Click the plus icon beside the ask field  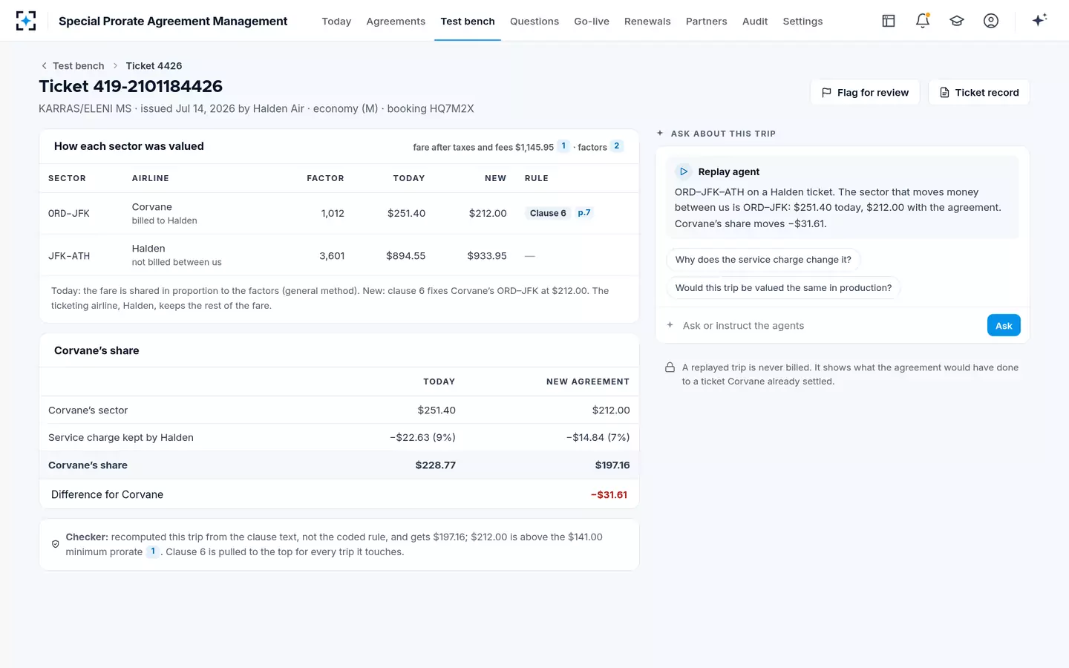tap(670, 325)
